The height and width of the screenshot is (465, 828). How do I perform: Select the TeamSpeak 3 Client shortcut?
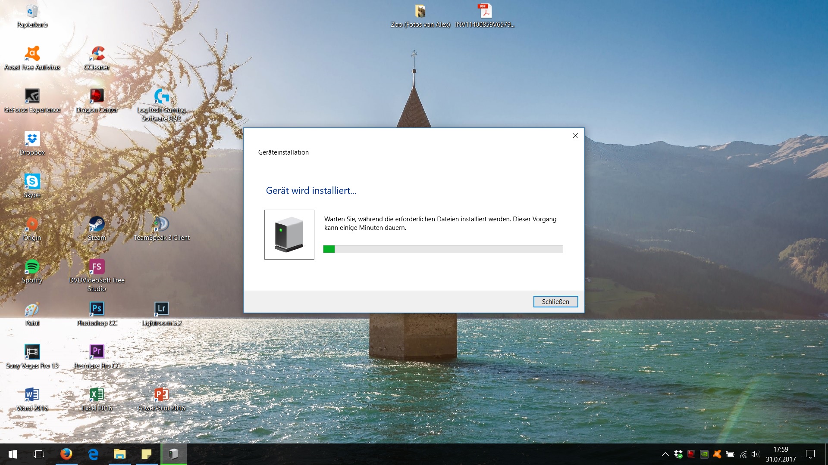tap(161, 224)
